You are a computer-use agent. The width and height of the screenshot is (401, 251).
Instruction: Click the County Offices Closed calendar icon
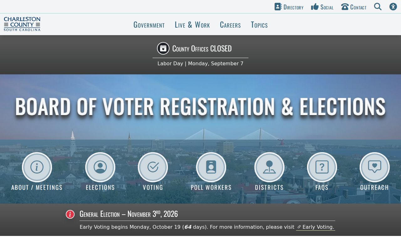point(163,48)
